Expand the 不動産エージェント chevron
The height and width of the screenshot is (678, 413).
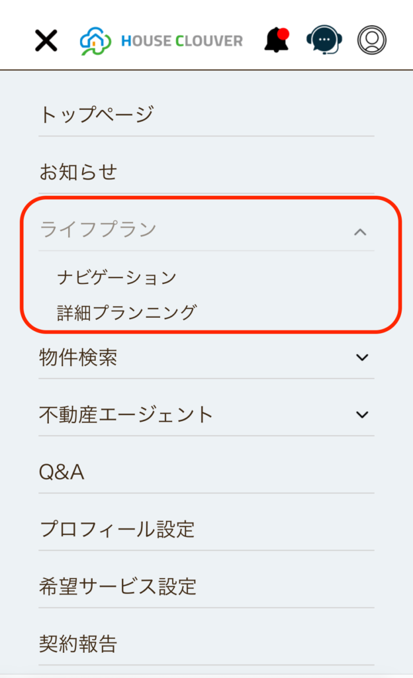(x=362, y=414)
